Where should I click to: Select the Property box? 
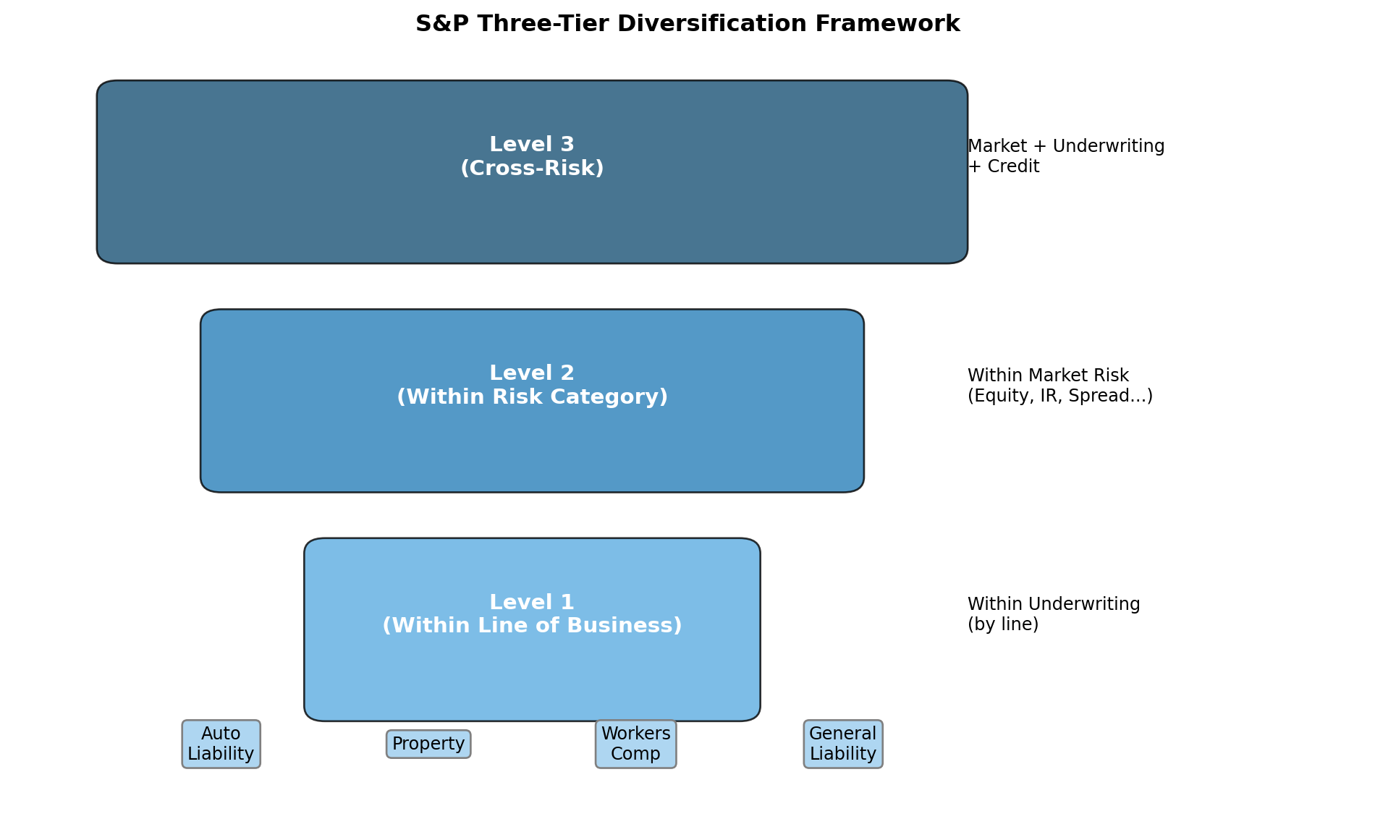(428, 744)
